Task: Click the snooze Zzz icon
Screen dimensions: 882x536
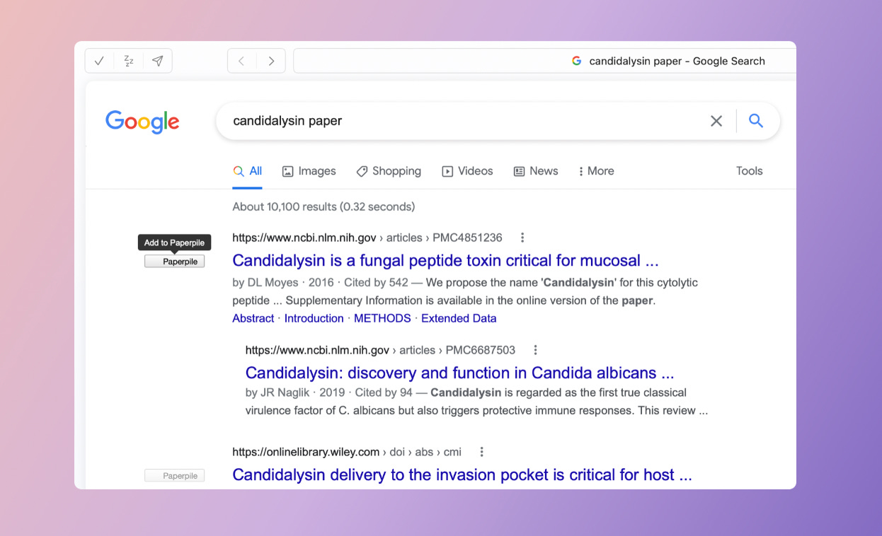Action: point(129,61)
